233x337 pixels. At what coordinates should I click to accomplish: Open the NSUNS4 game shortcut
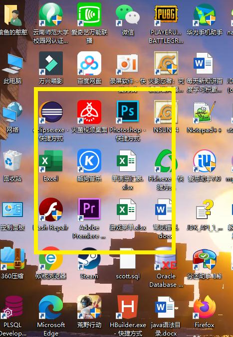166,112
